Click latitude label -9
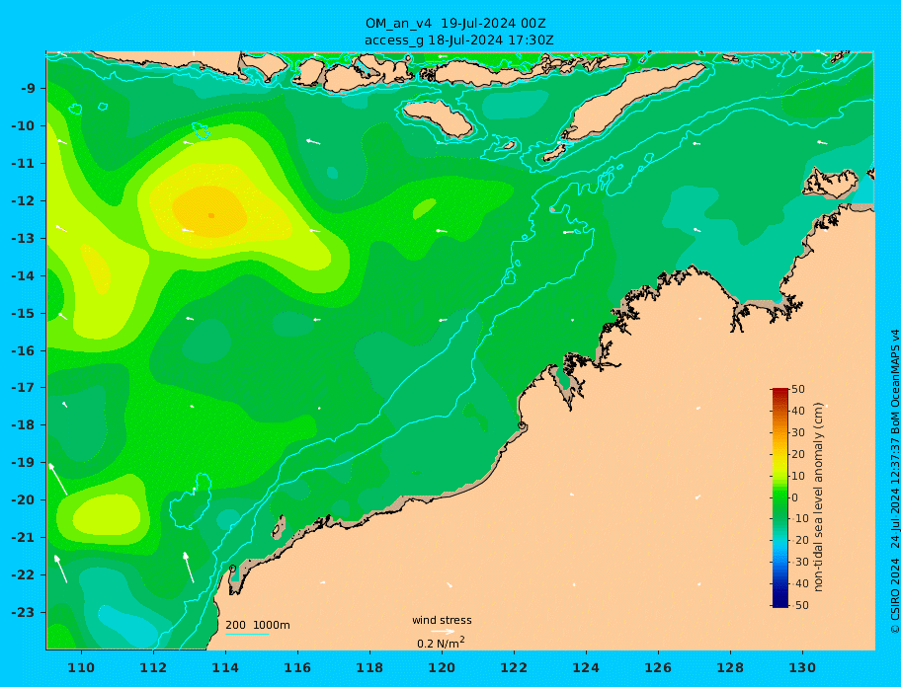 (28, 88)
